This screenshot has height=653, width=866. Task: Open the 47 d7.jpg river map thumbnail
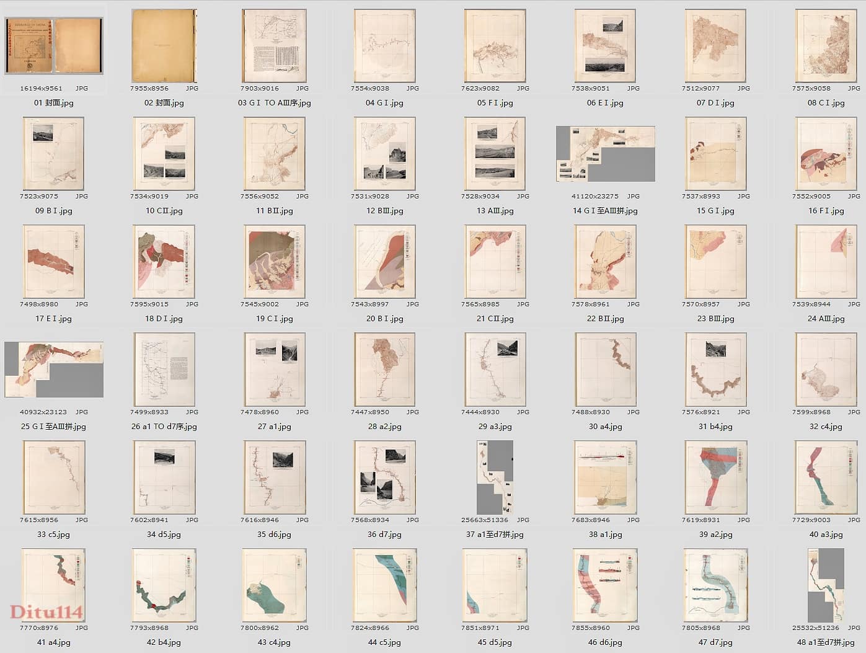click(x=715, y=585)
